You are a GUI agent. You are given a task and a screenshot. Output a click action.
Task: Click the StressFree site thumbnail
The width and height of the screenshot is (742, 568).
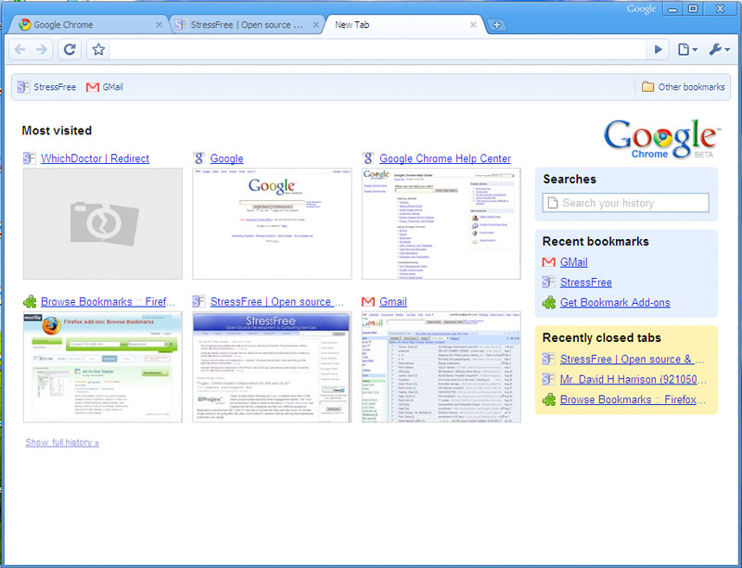pyautogui.click(x=272, y=367)
